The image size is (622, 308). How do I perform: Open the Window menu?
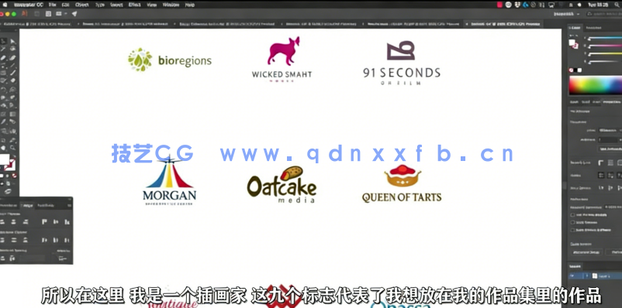pyautogui.click(x=171, y=5)
